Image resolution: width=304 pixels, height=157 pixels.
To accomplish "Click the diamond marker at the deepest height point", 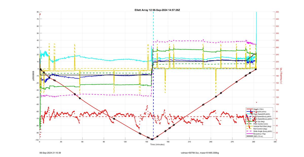I will pyautogui.click(x=152, y=139).
